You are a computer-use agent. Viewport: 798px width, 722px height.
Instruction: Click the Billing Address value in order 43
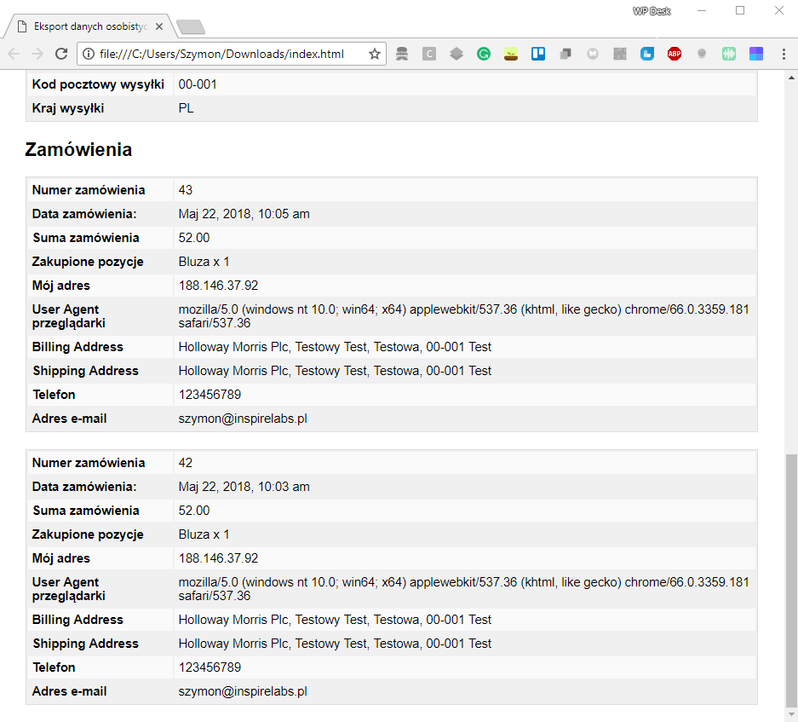pyautogui.click(x=335, y=347)
